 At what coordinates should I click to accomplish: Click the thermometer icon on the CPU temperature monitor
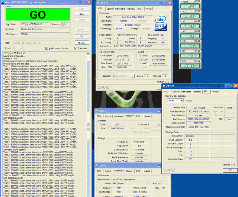pos(181,41)
